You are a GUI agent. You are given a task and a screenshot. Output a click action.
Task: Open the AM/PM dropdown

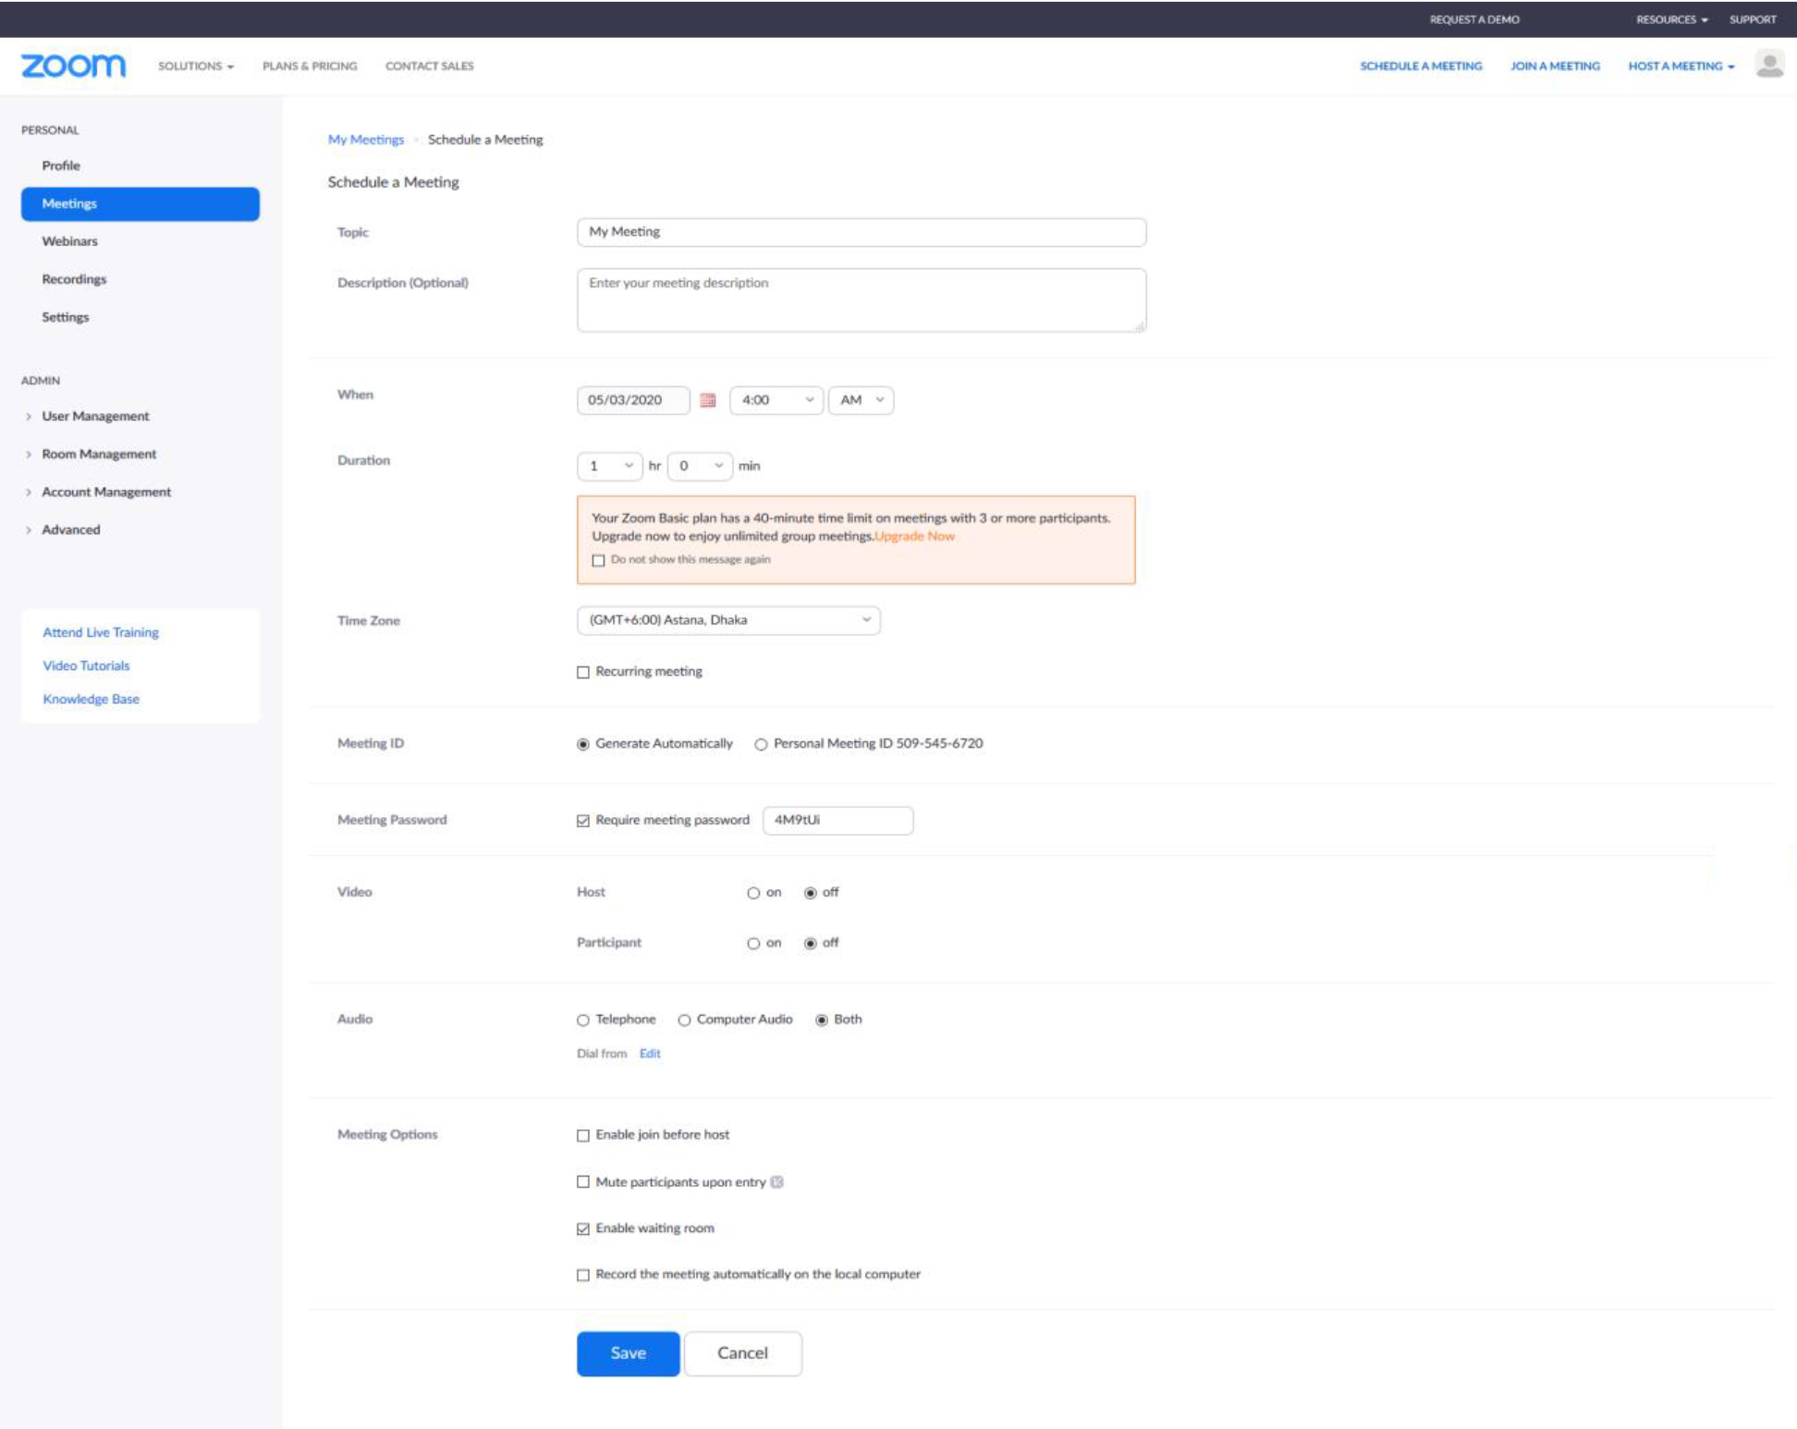861,400
